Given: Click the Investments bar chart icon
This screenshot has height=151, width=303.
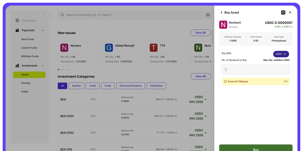Looking at the screenshot, I should (17, 65).
